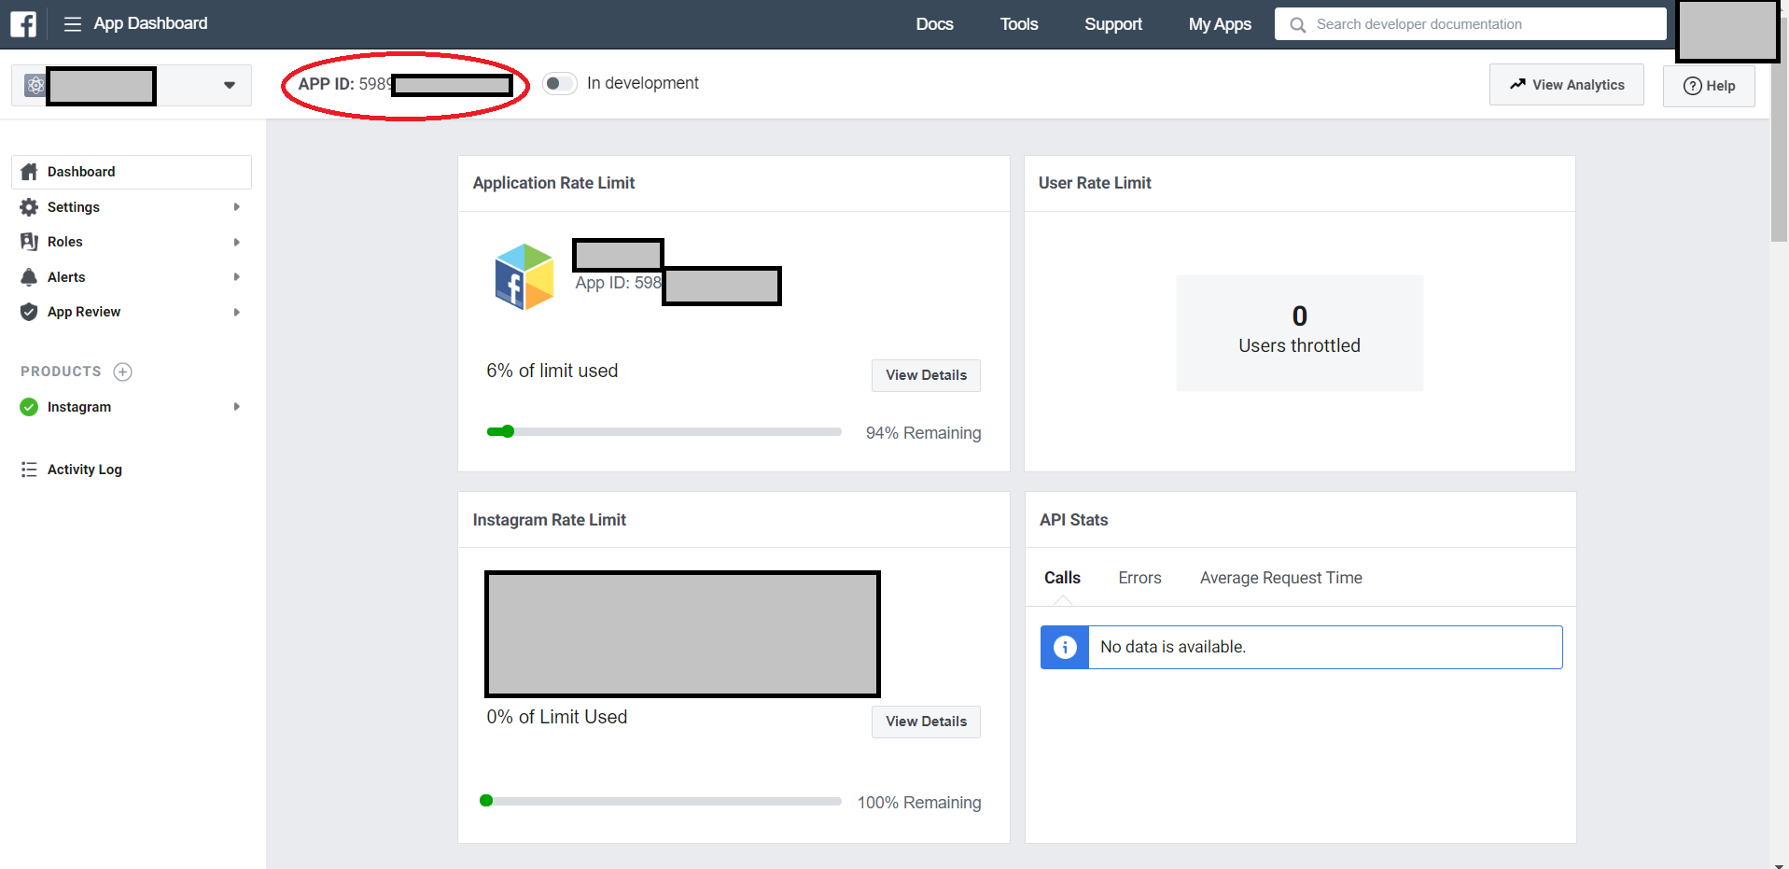The width and height of the screenshot is (1789, 869).
Task: Switch to the Calls tab
Action: coord(1062,578)
